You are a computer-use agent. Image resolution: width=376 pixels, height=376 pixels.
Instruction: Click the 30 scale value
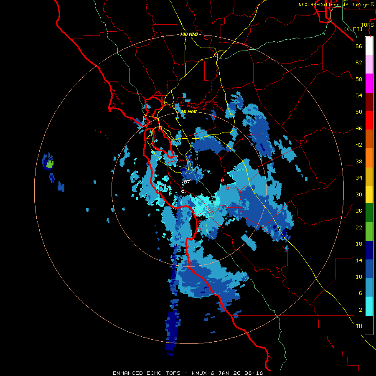(359, 194)
